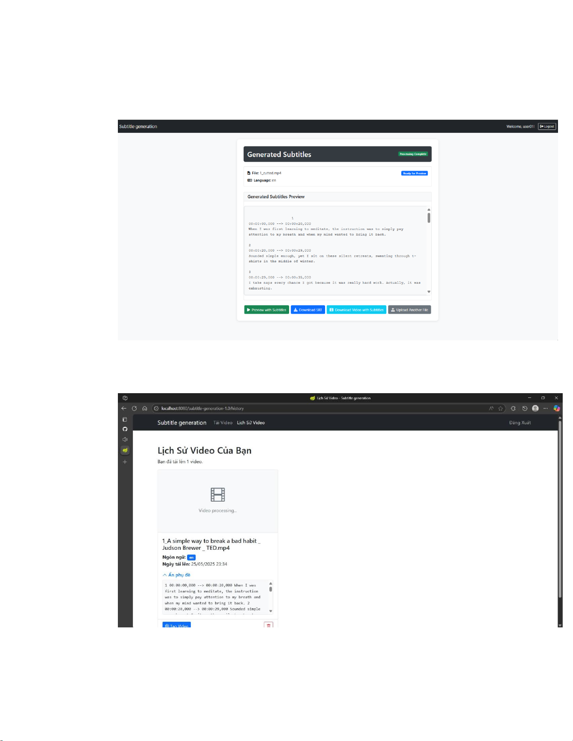Click the "Đăng Xuất" link
This screenshot has height=741, width=573.
pyautogui.click(x=520, y=423)
